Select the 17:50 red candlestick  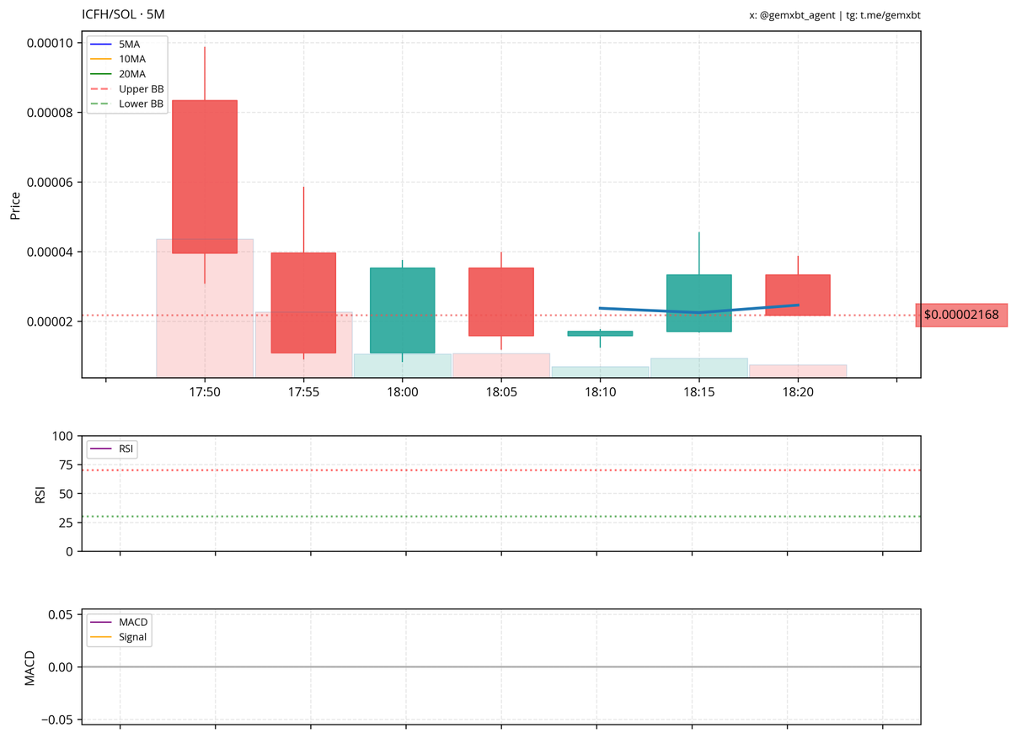204,177
